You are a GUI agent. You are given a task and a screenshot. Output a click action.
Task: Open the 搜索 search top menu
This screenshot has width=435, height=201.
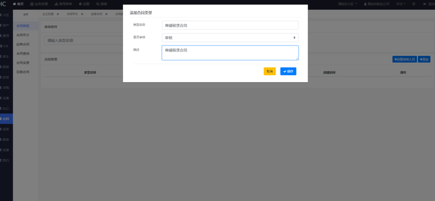[102, 4]
